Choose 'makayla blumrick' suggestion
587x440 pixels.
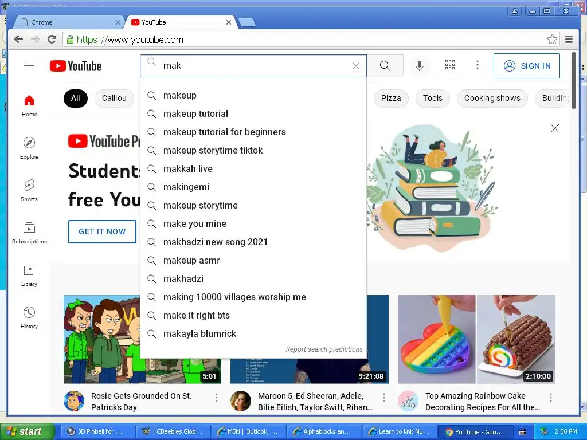(x=253, y=334)
